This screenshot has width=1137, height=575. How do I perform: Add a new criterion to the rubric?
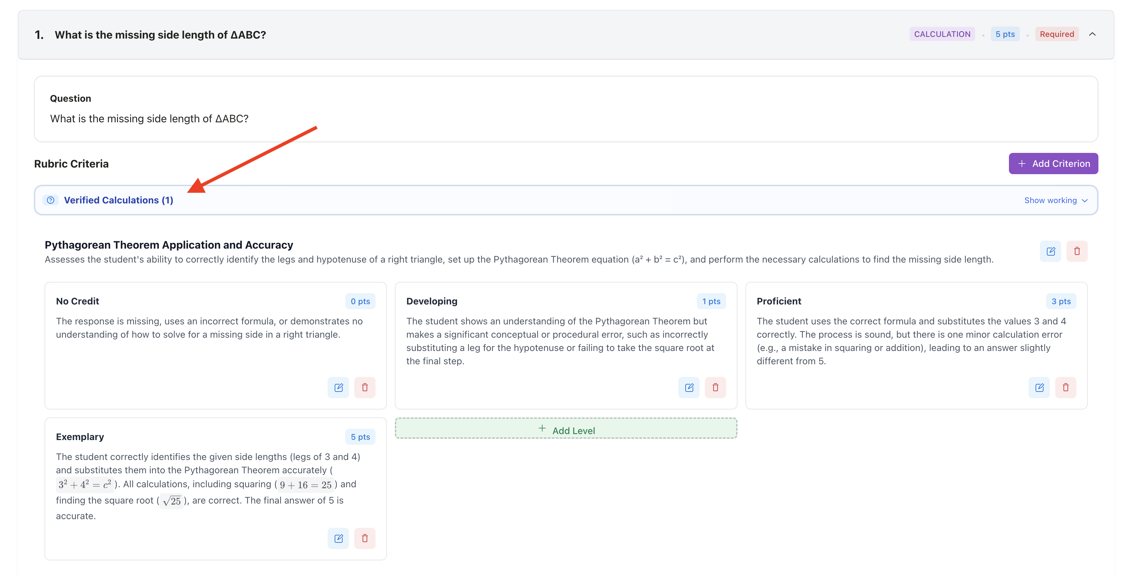[x=1054, y=163]
